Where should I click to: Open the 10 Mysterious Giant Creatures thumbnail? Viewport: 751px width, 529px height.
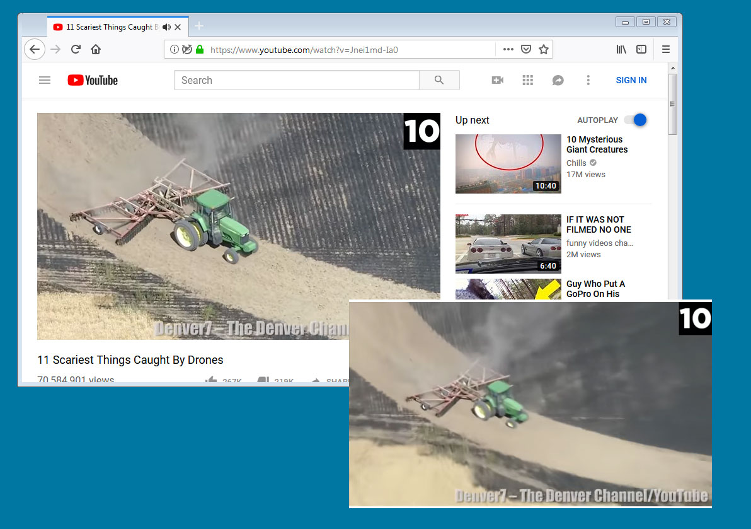(x=508, y=164)
